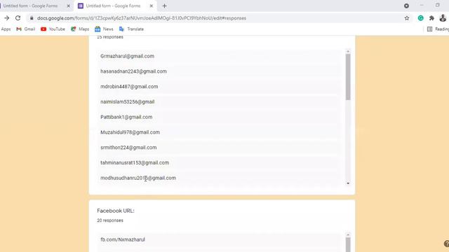Image resolution: width=449 pixels, height=252 pixels.
Task: Click the 20 responses count text
Action: [x=110, y=220]
